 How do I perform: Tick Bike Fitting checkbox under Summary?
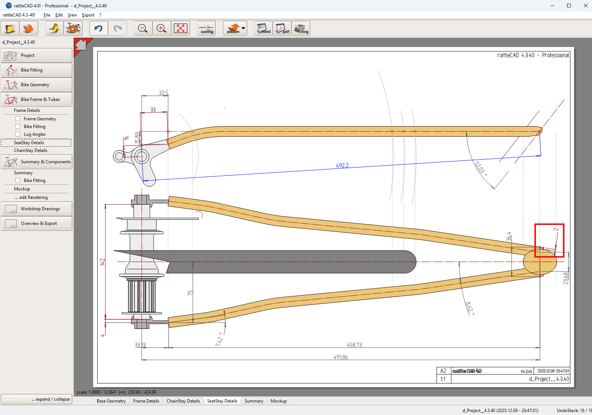[x=18, y=181]
